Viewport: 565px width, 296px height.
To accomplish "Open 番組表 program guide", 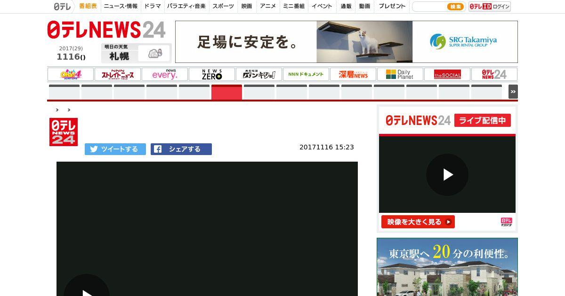I will coord(88,6).
